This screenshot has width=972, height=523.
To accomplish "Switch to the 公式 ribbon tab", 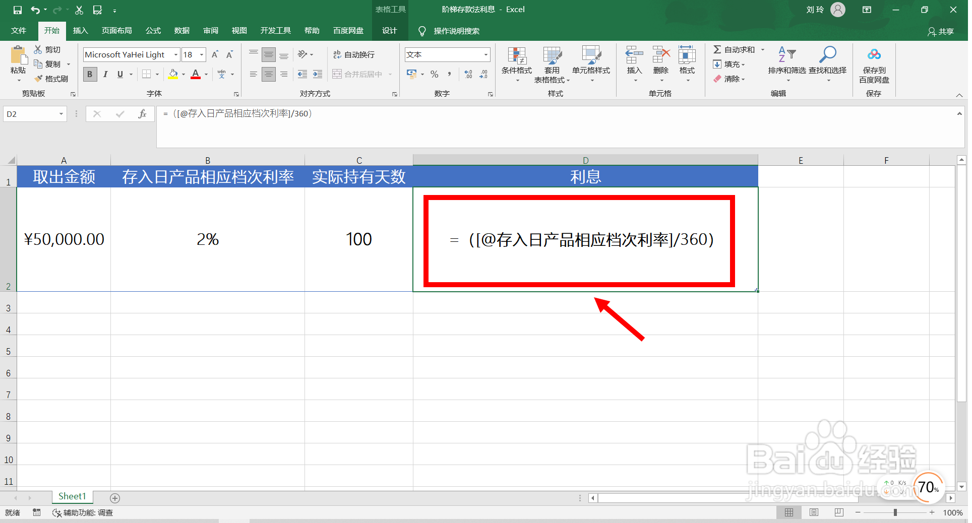I will click(x=153, y=31).
